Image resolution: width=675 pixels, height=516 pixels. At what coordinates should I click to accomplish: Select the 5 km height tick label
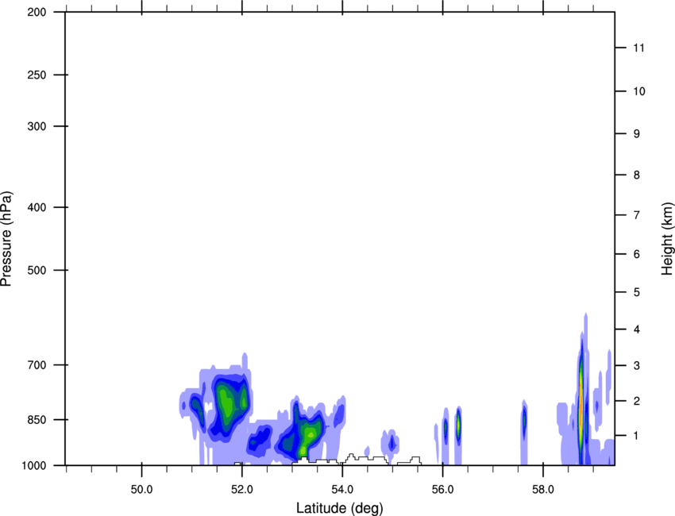[635, 293]
